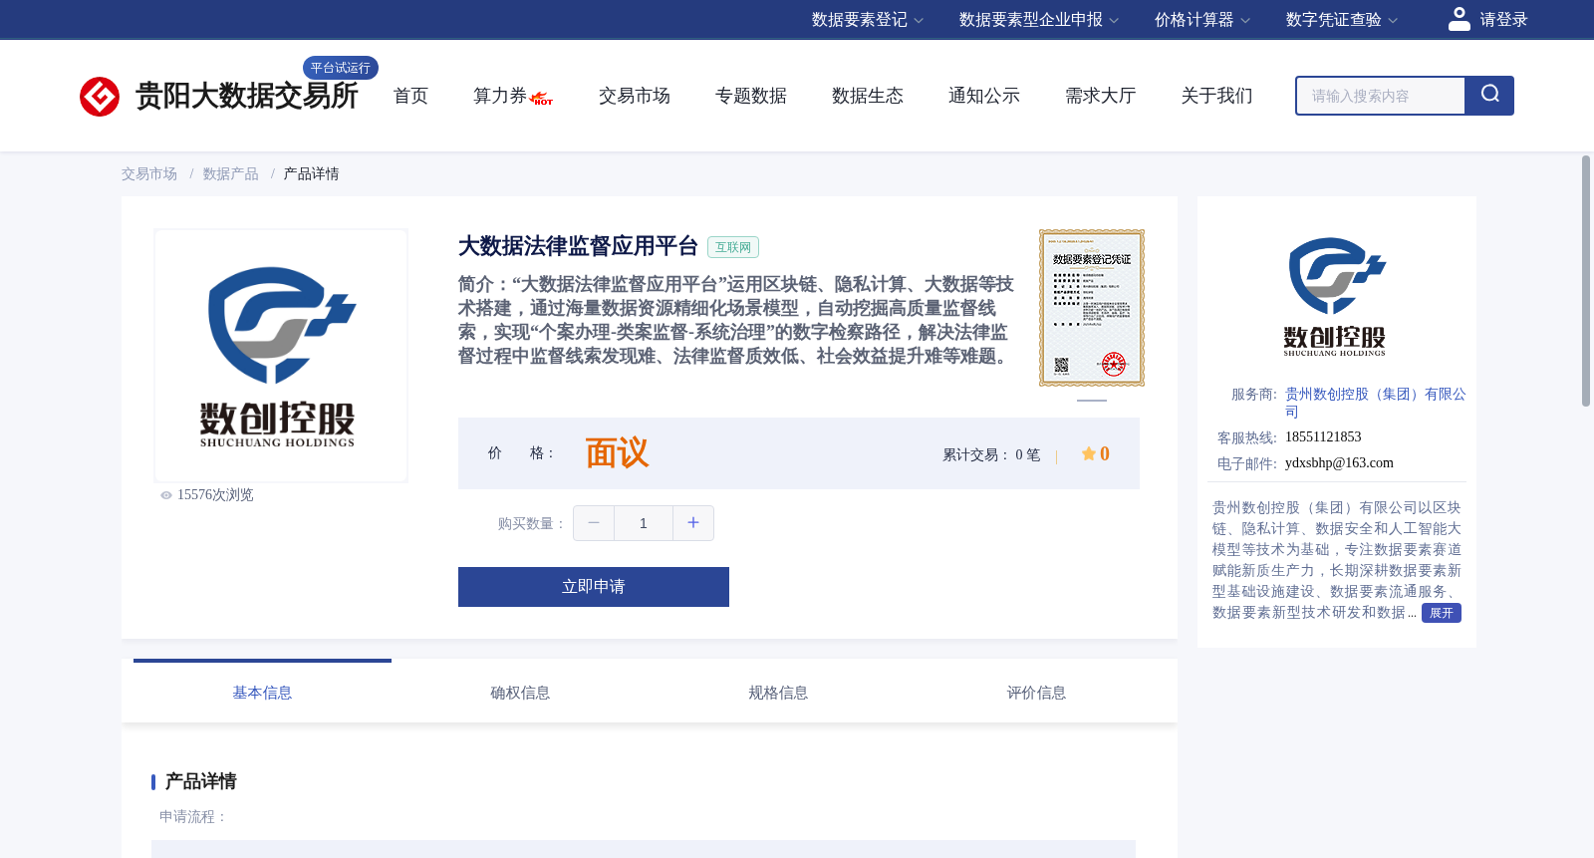This screenshot has width=1594, height=858.
Task: Click the 产品详情 section heading
Action: (x=200, y=781)
